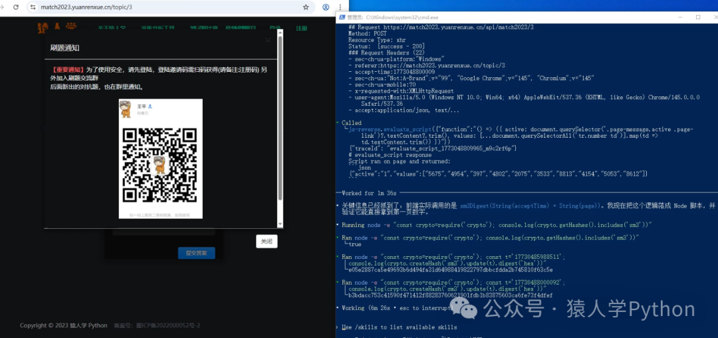Click the cartoon avatar above the QR code
The width and height of the screenshot is (718, 338).
pyautogui.click(x=126, y=110)
